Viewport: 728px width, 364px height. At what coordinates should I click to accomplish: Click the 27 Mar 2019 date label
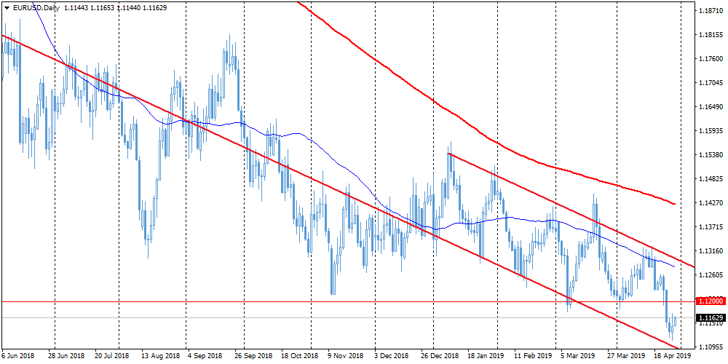[625, 356]
